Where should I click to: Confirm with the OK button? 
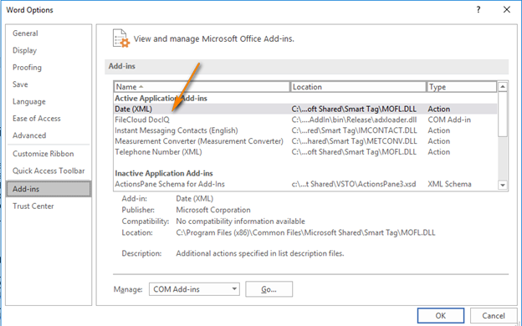[x=441, y=315]
